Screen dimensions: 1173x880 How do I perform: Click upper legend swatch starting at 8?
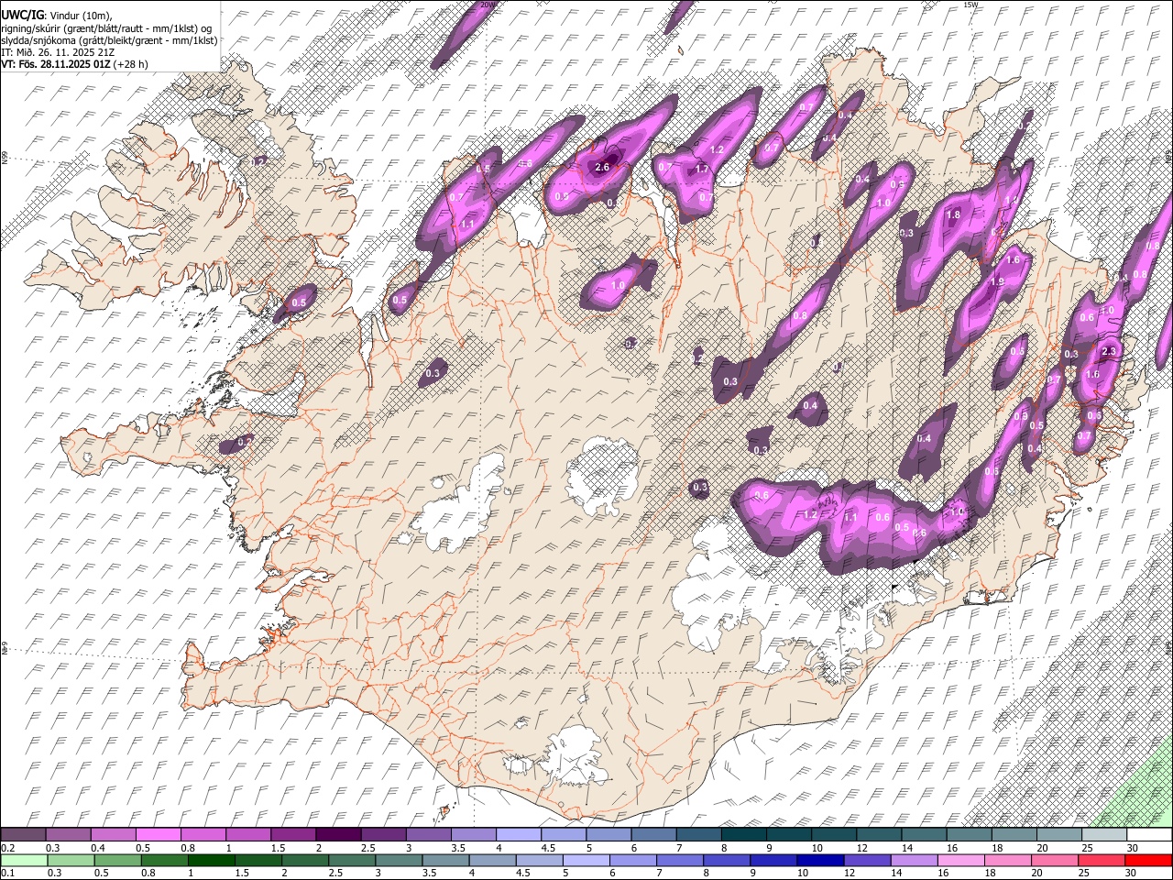pyautogui.click(x=743, y=835)
